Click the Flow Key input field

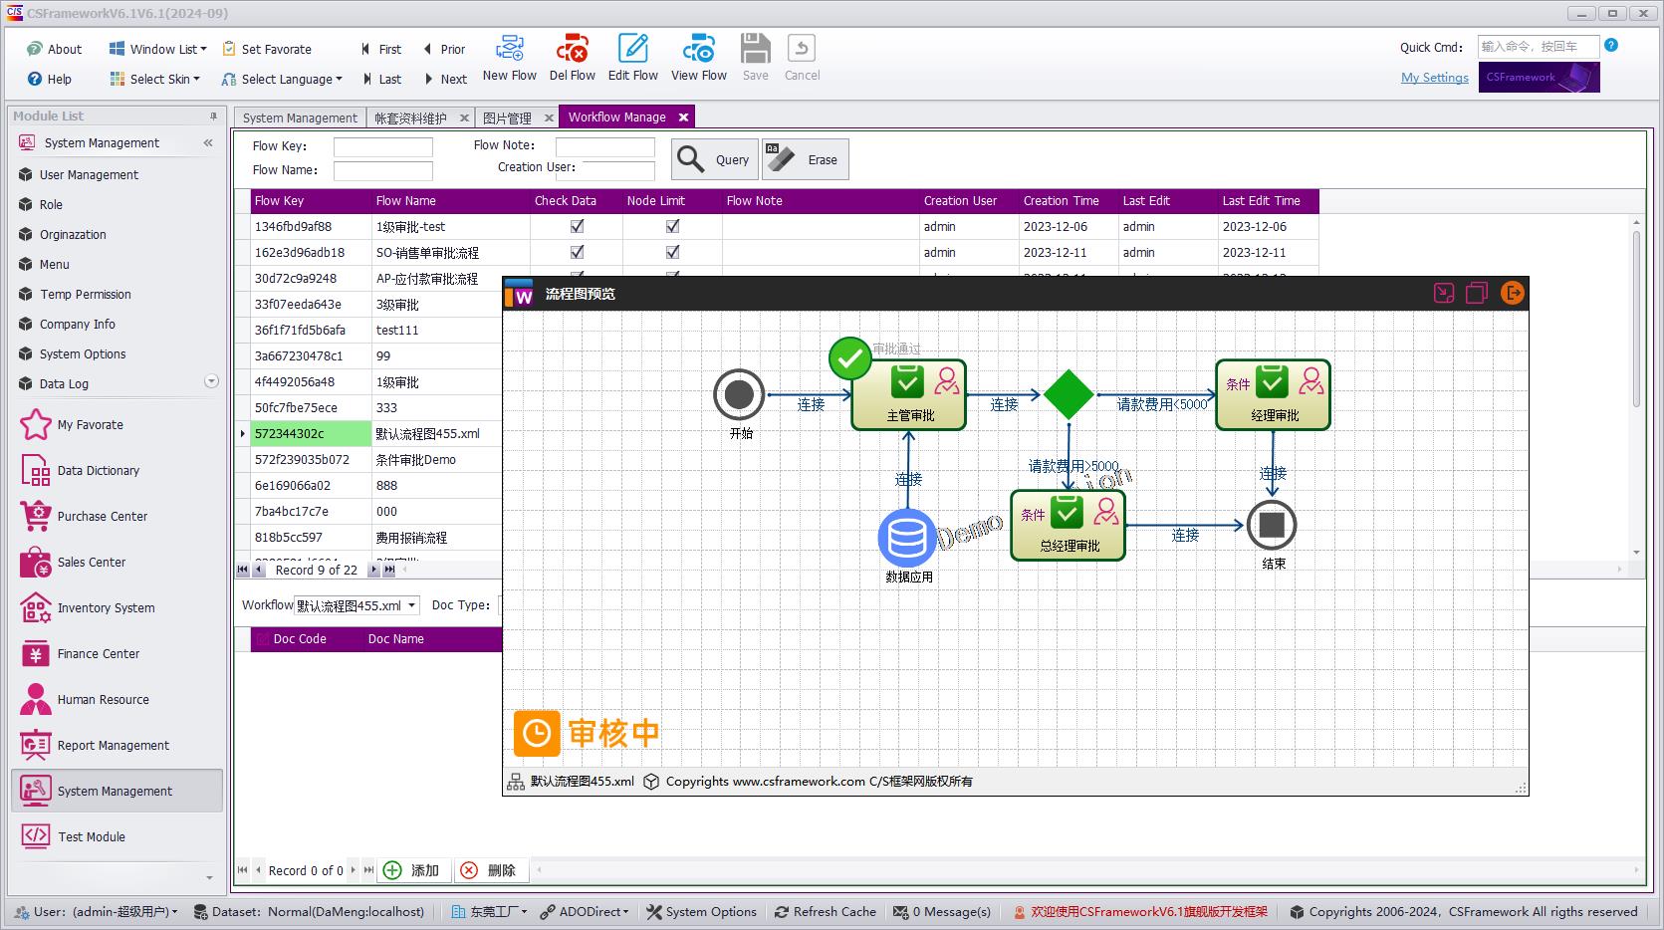382,146
